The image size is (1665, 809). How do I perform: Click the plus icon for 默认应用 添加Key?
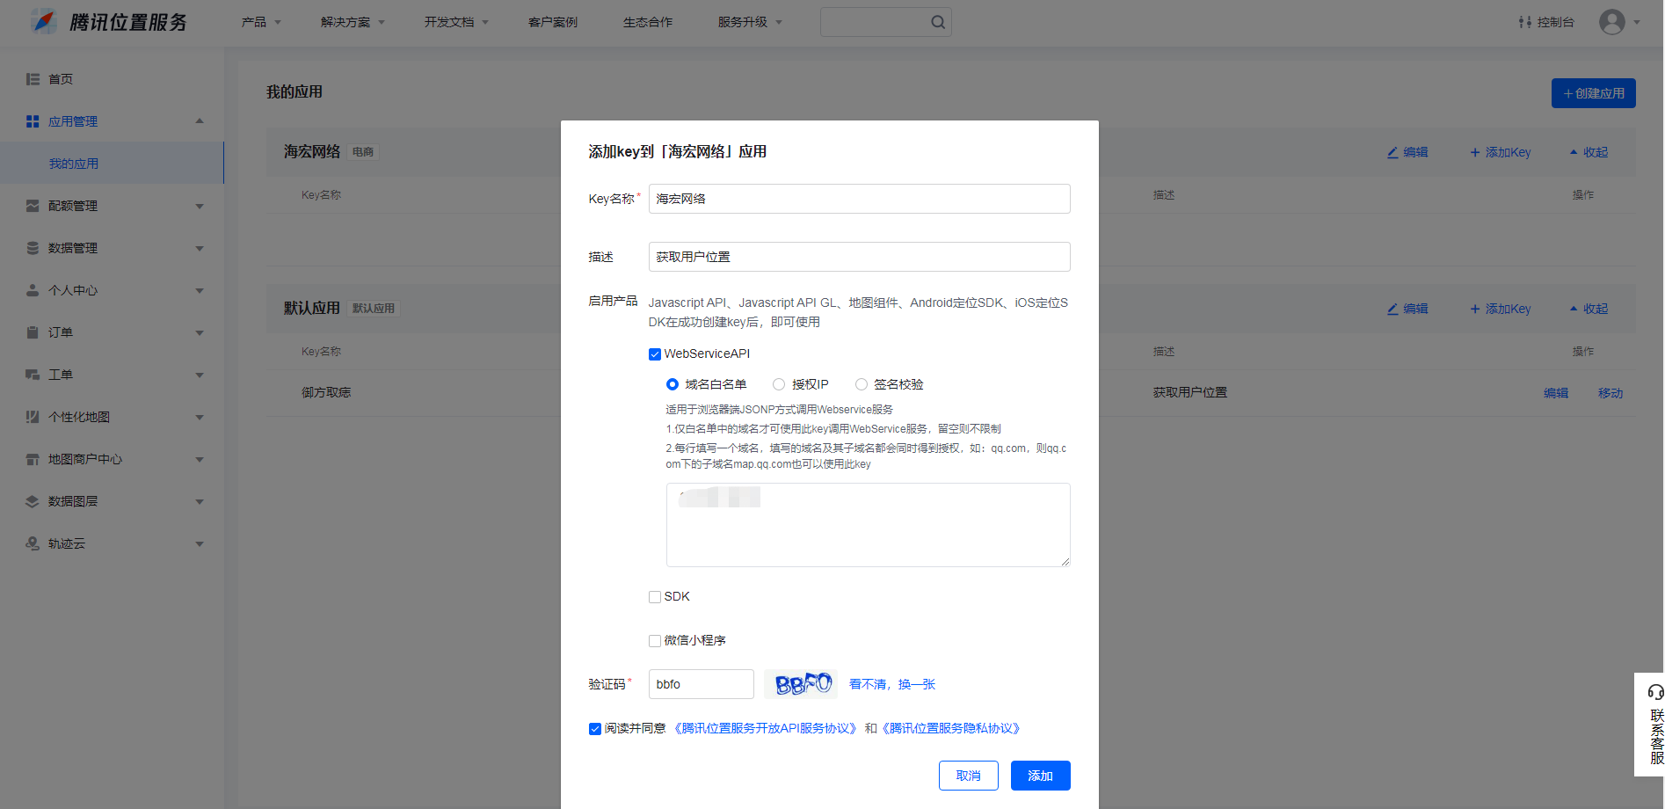pos(1475,309)
